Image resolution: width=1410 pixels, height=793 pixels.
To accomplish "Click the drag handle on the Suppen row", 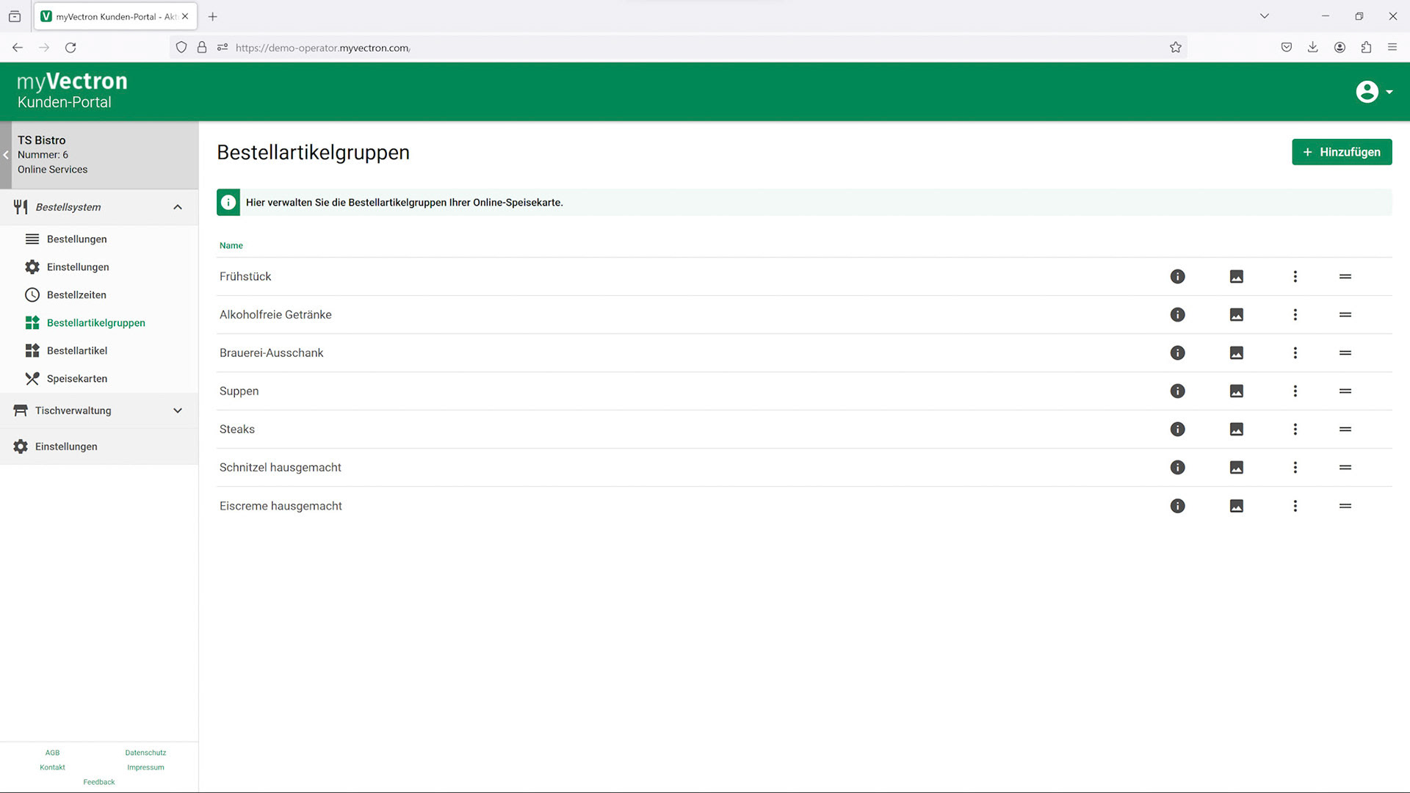I will click(x=1345, y=391).
